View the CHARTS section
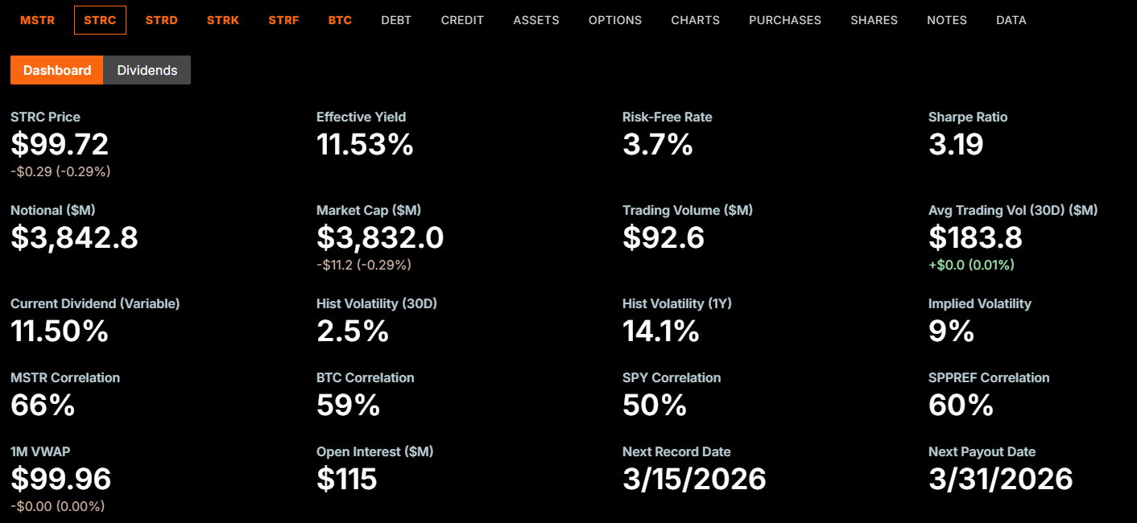 [696, 20]
